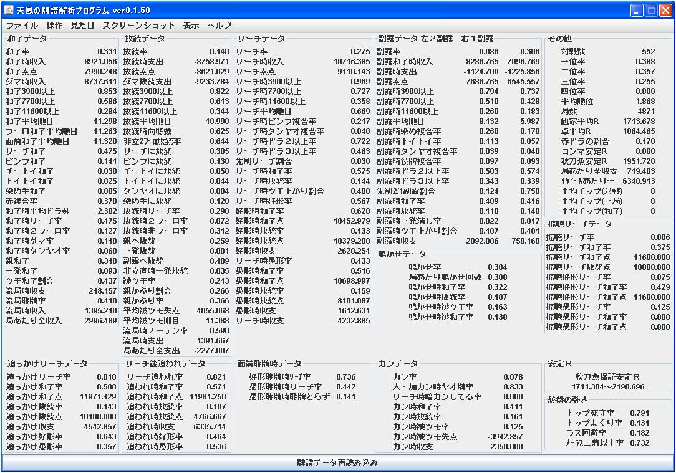The height and width of the screenshot is (473, 676).
Task: Open the 表示 menu
Action: (x=191, y=26)
